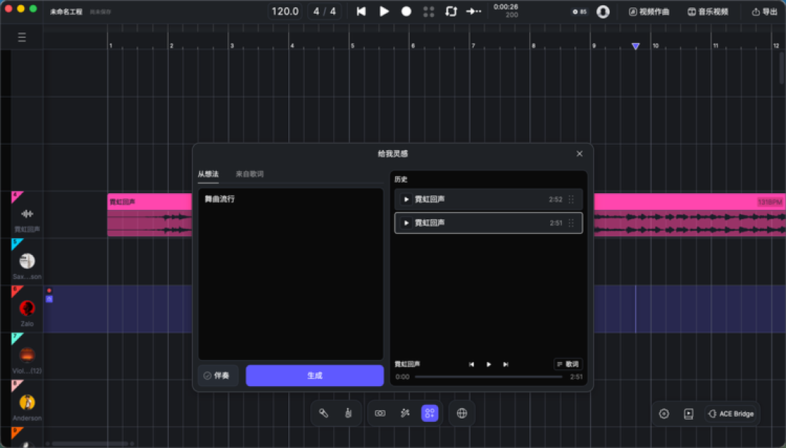Click the teal track 7 color flag
The width and height of the screenshot is (786, 448).
(15, 337)
